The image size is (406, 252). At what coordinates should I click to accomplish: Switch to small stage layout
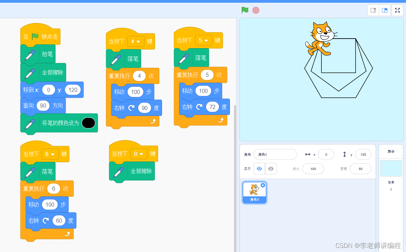click(x=373, y=10)
